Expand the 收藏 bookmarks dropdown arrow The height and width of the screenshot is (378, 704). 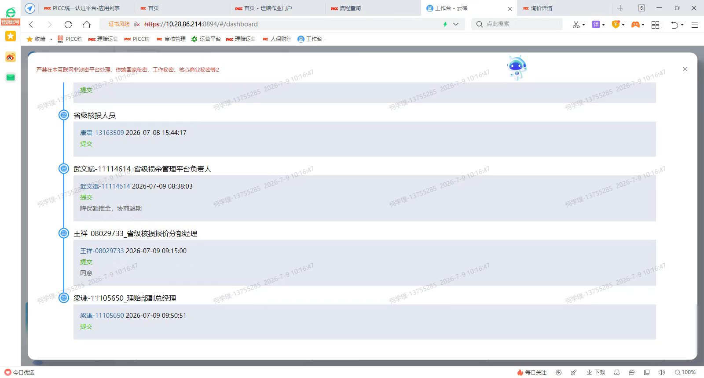[x=51, y=39]
